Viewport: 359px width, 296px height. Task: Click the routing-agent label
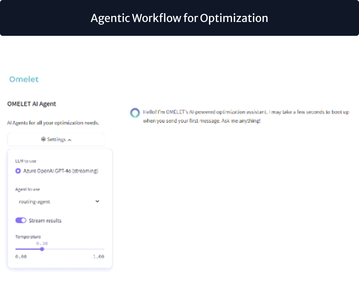(x=34, y=201)
